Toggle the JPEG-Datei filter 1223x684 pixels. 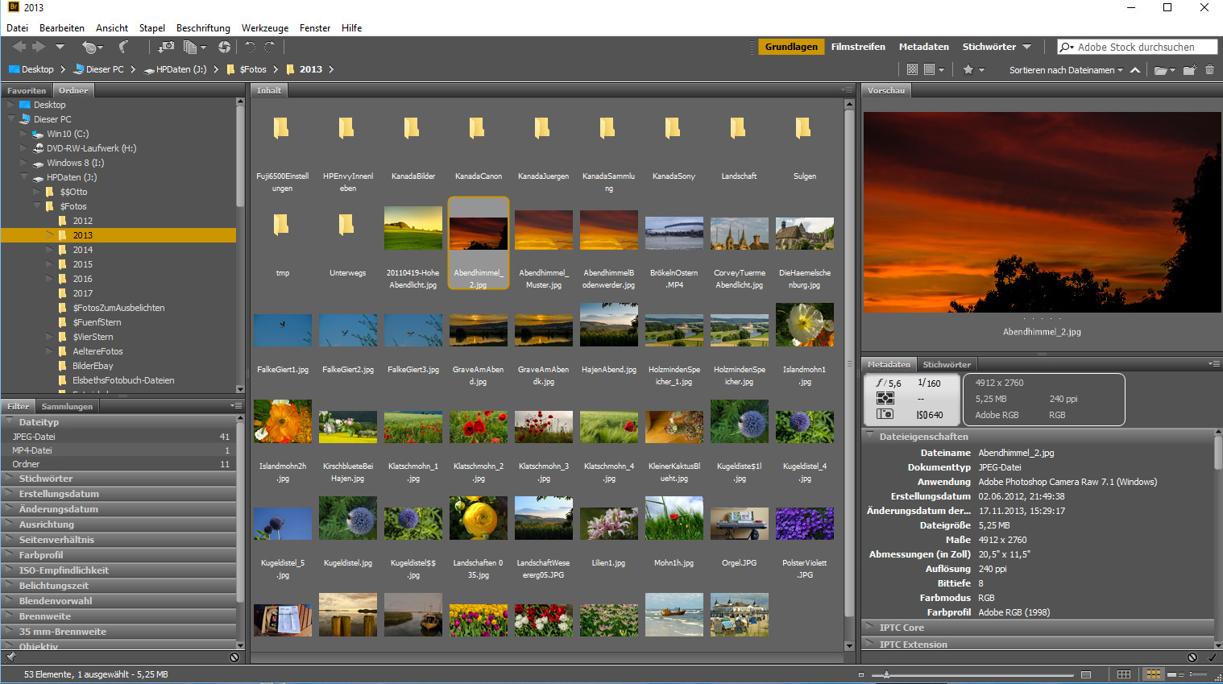click(118, 437)
